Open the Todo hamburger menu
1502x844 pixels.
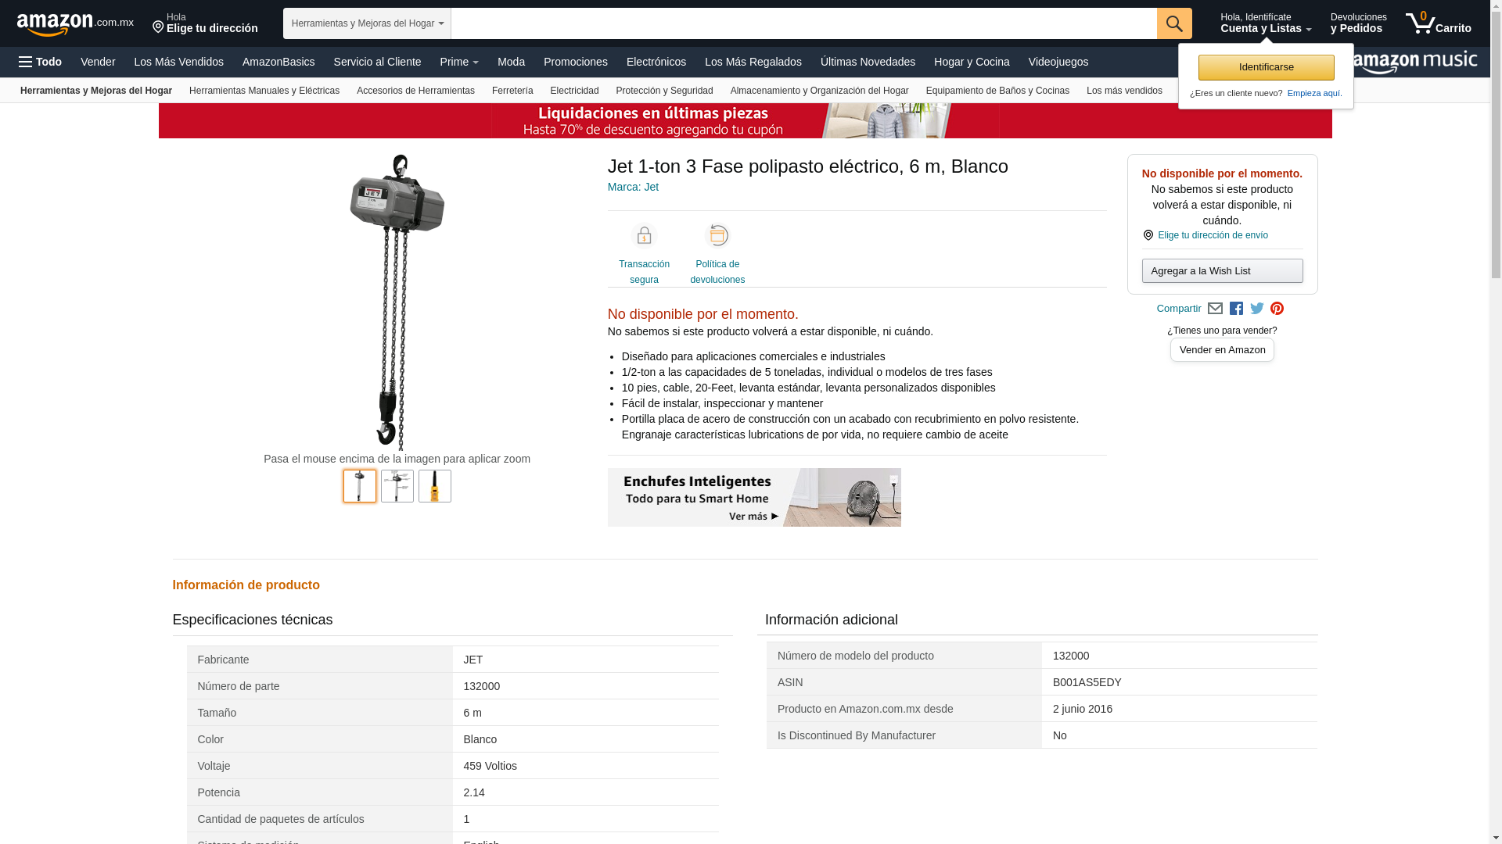point(40,62)
